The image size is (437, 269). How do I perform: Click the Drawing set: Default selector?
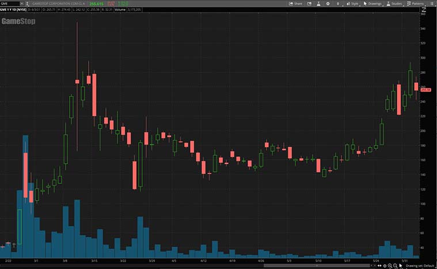(x=419, y=266)
